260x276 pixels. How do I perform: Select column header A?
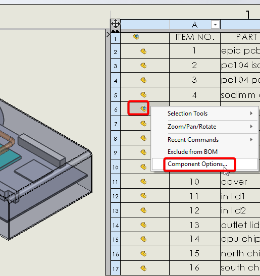195,24
